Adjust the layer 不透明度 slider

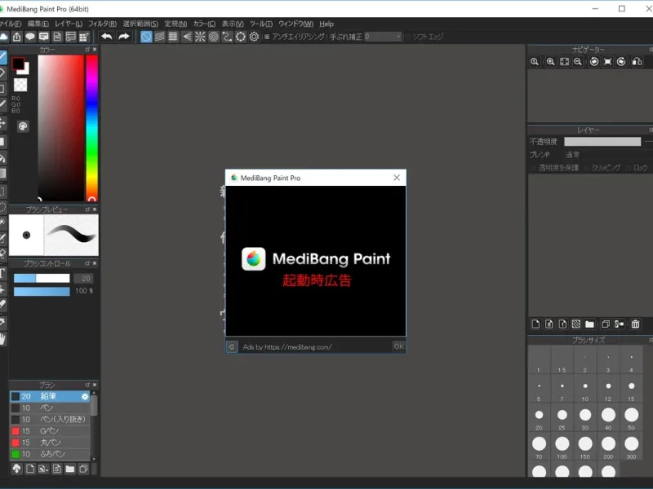click(x=602, y=142)
